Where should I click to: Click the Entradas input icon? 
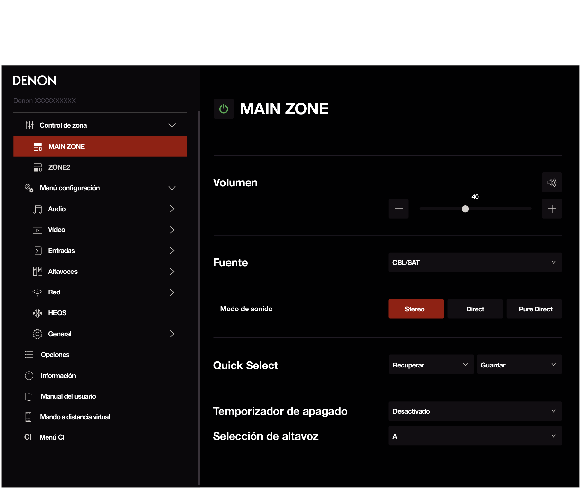37,251
